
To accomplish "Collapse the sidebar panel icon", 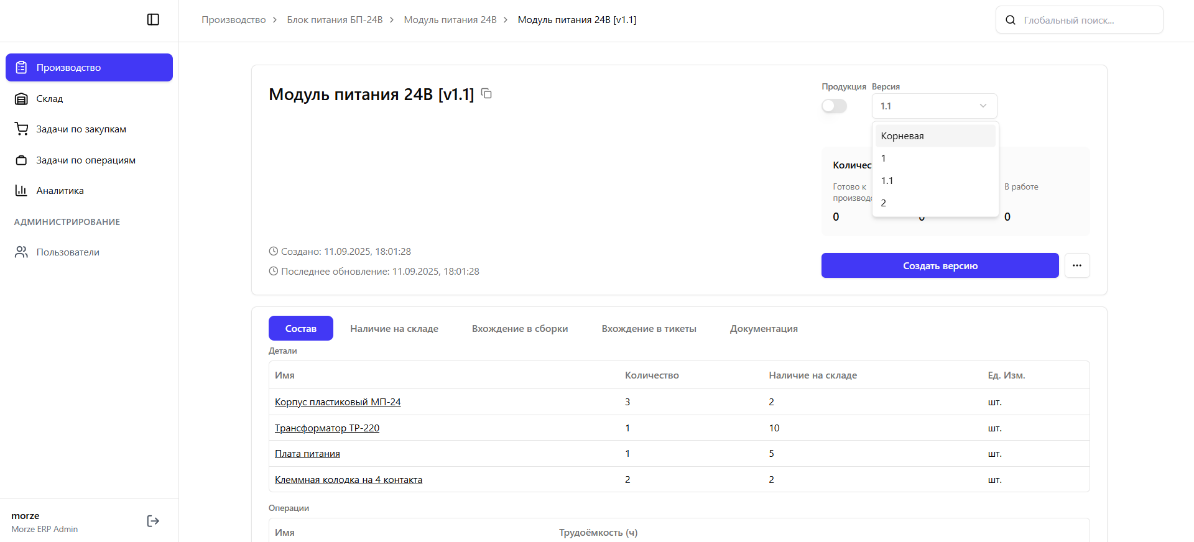I will 153,20.
